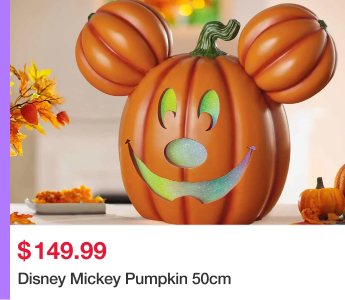Viewport: 345px width, 300px height.
Task: Click the word "Pumpkin" in title
Action: [x=156, y=279]
